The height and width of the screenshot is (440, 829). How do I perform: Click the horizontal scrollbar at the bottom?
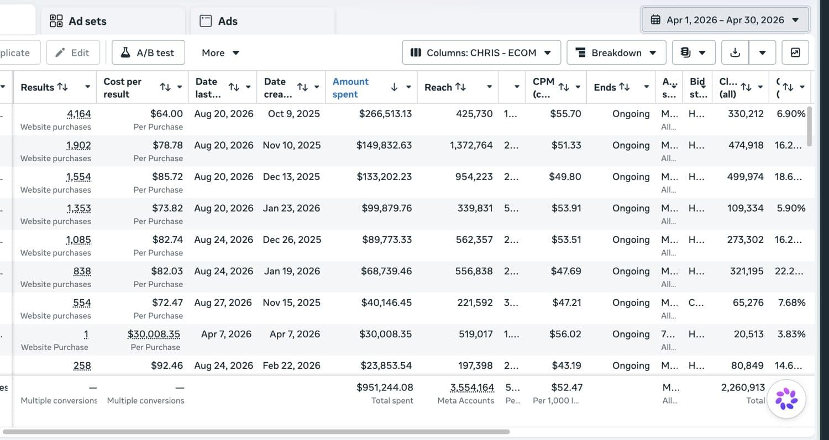[256, 432]
